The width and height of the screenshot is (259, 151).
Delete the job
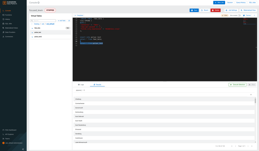coord(215,10)
